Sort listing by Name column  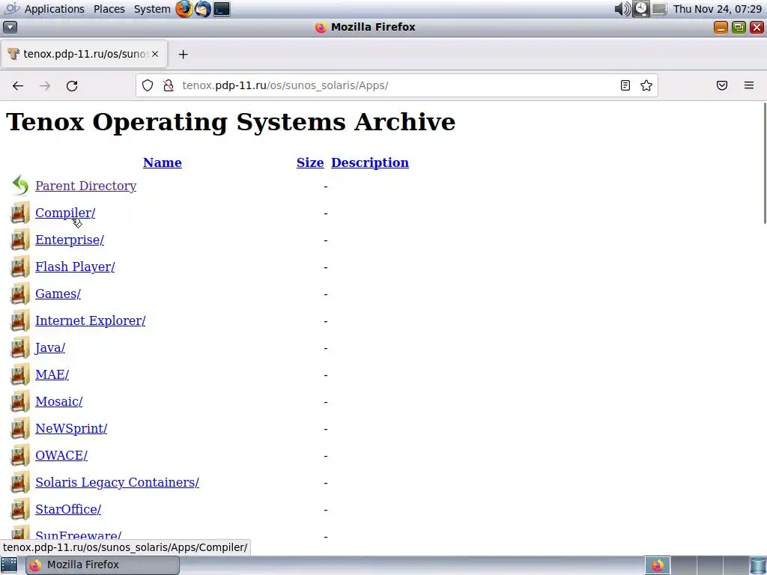163,162
